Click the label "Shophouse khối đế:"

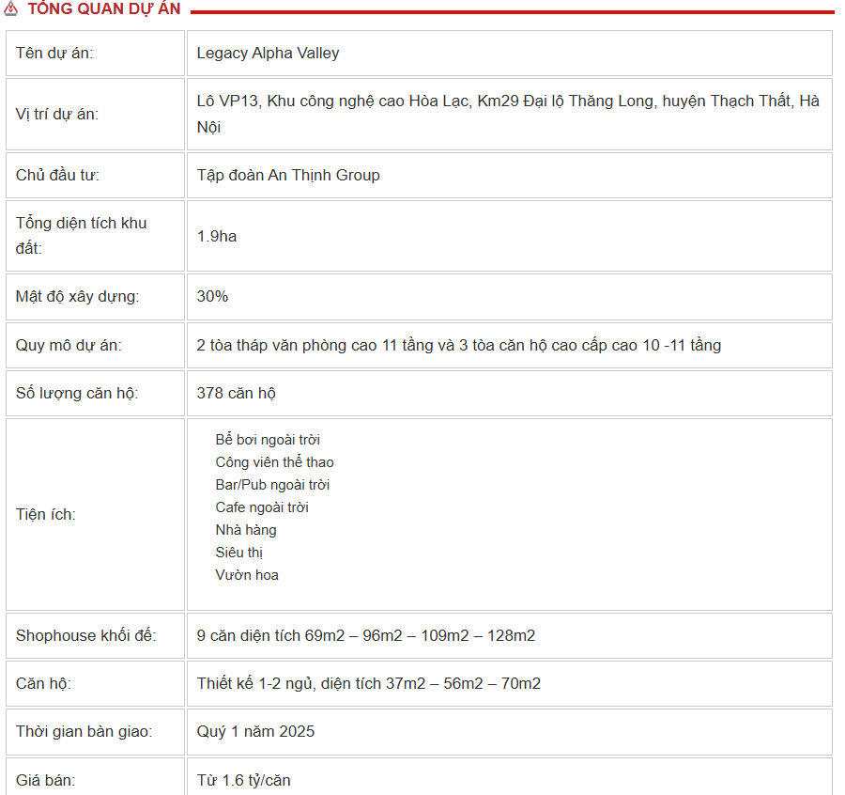[x=85, y=635]
